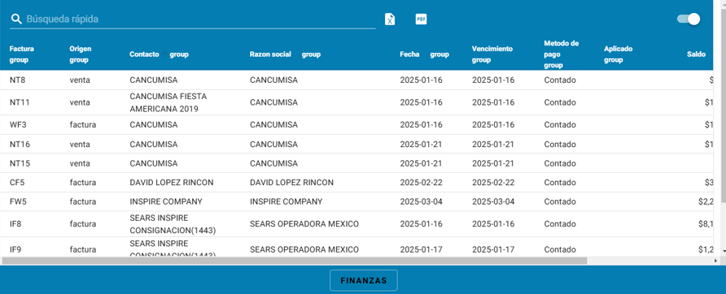This screenshot has width=726, height=294.
Task: Select the IF9 invoice cell
Action: (15, 249)
